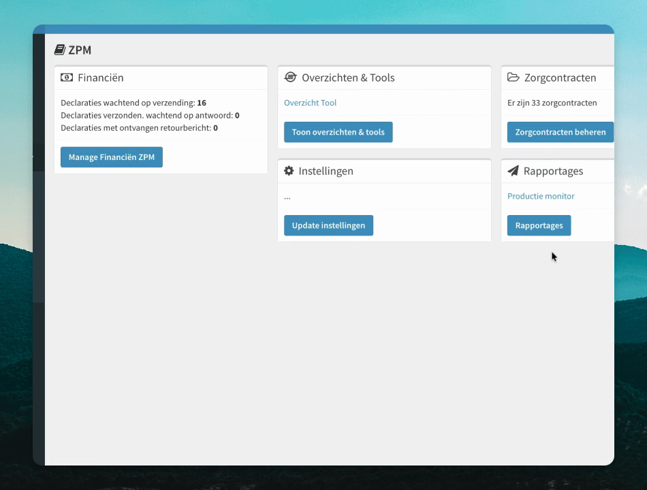Click the ZPM book icon
The width and height of the screenshot is (647, 490).
tap(60, 50)
